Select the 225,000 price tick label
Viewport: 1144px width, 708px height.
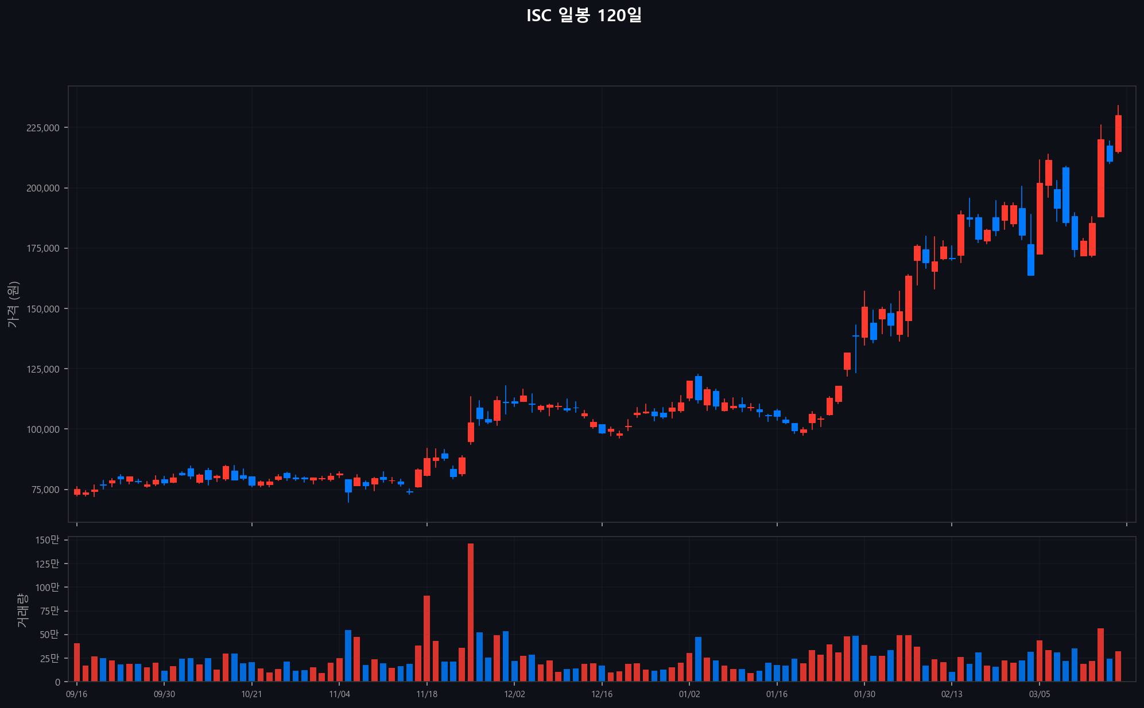pos(43,128)
